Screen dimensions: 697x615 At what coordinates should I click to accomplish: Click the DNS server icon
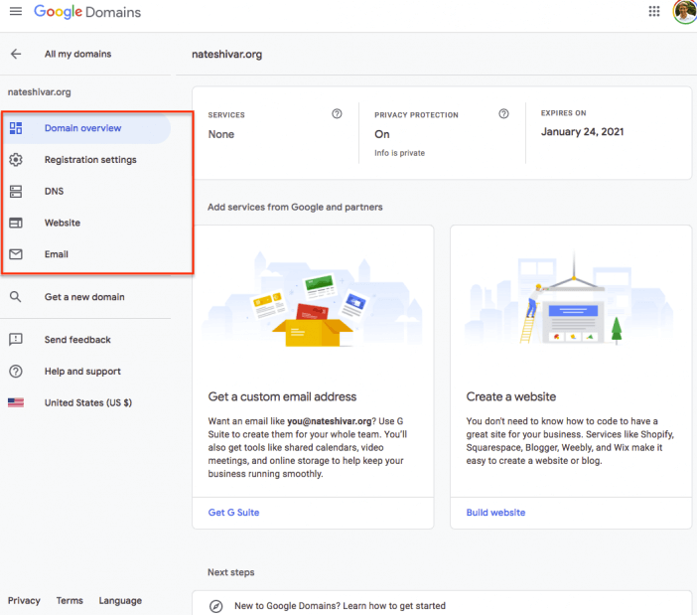pos(16,191)
